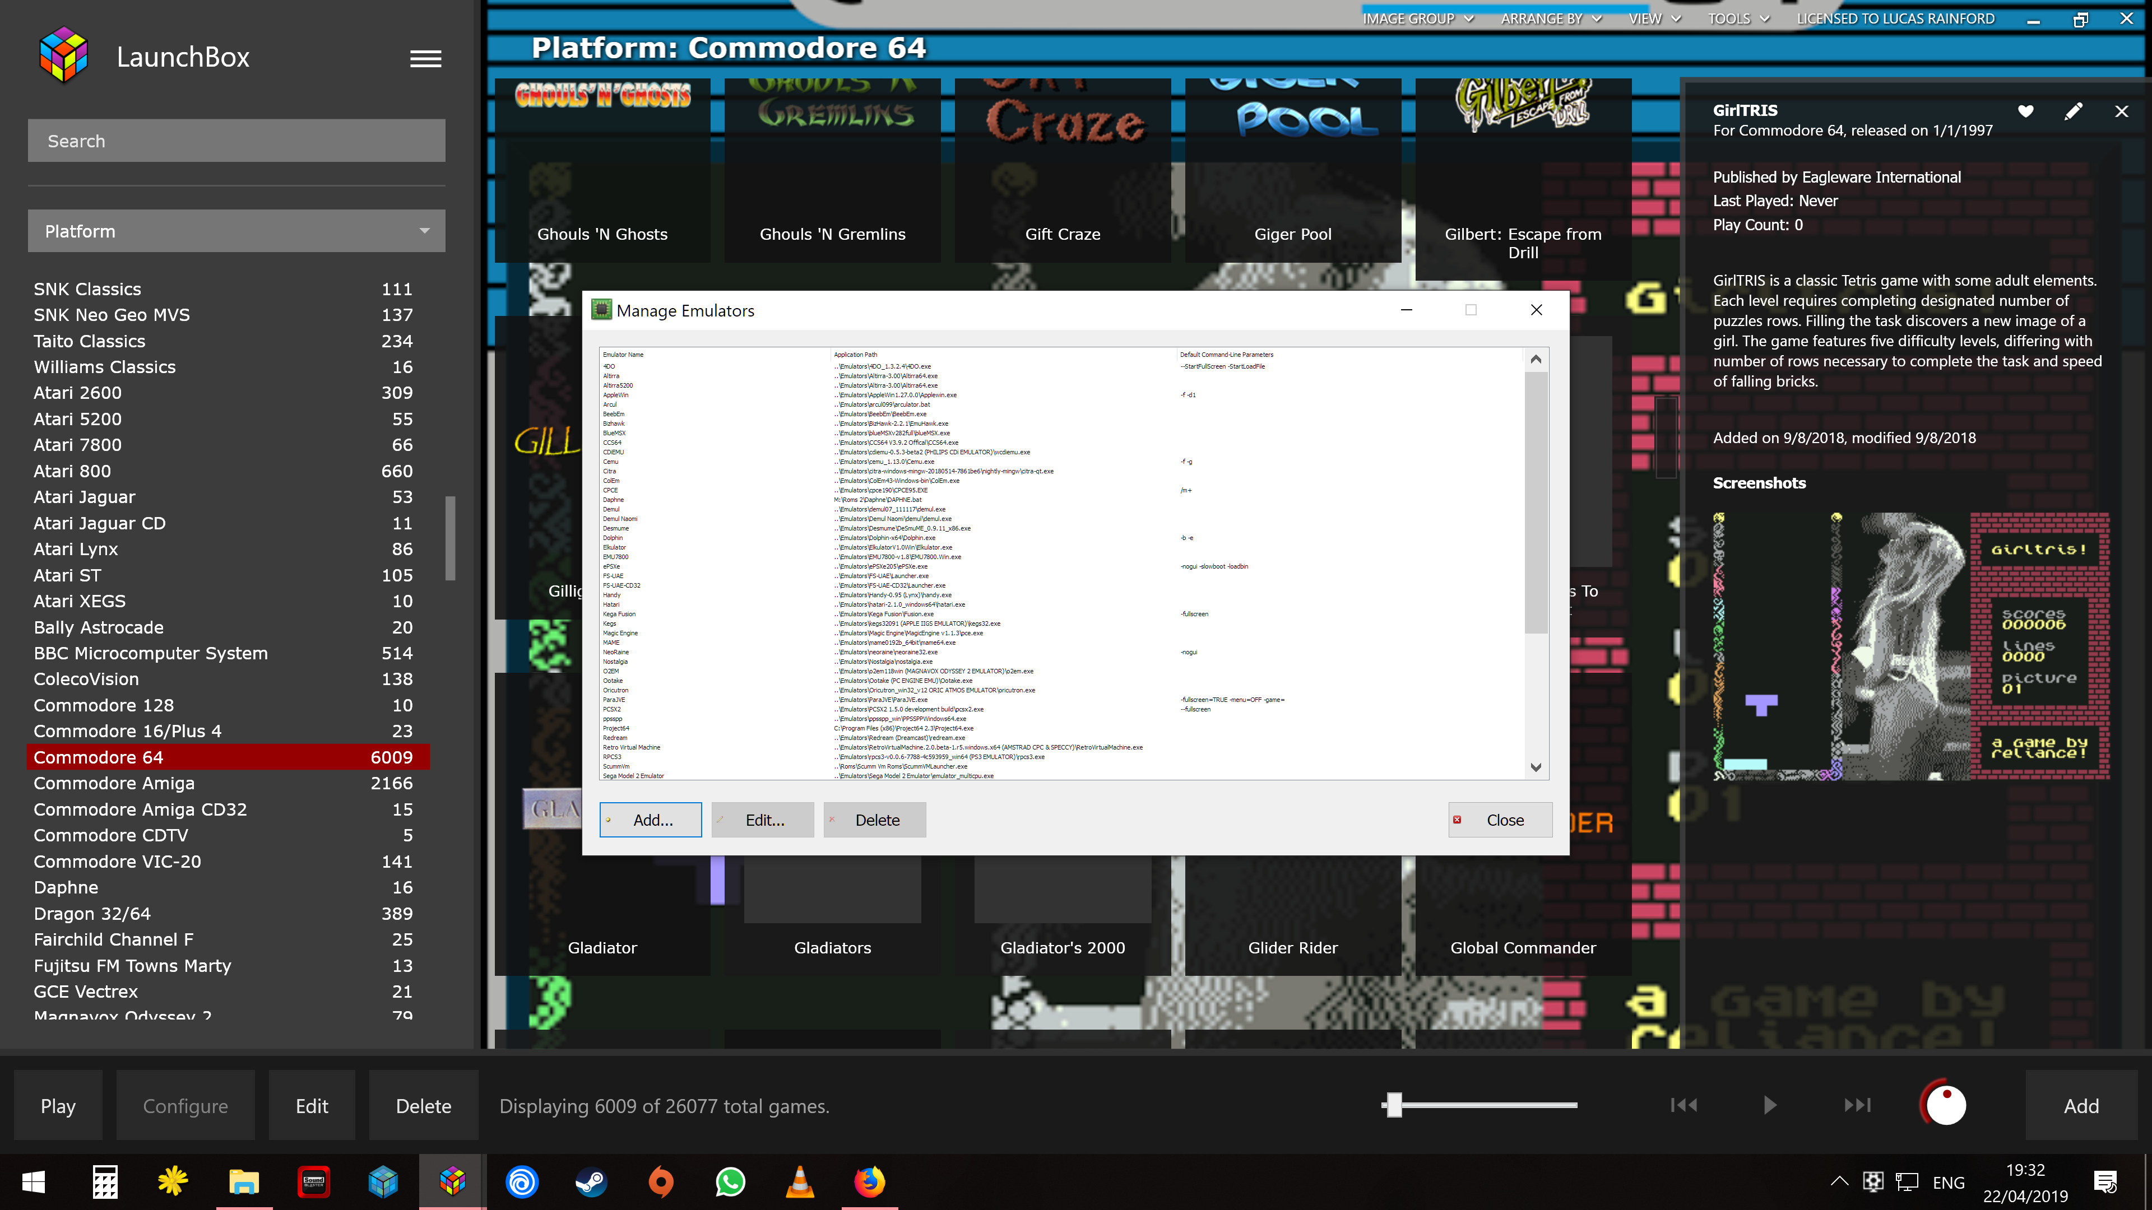
Task: Open the LaunchBox hamburger menu
Action: pyautogui.click(x=425, y=58)
